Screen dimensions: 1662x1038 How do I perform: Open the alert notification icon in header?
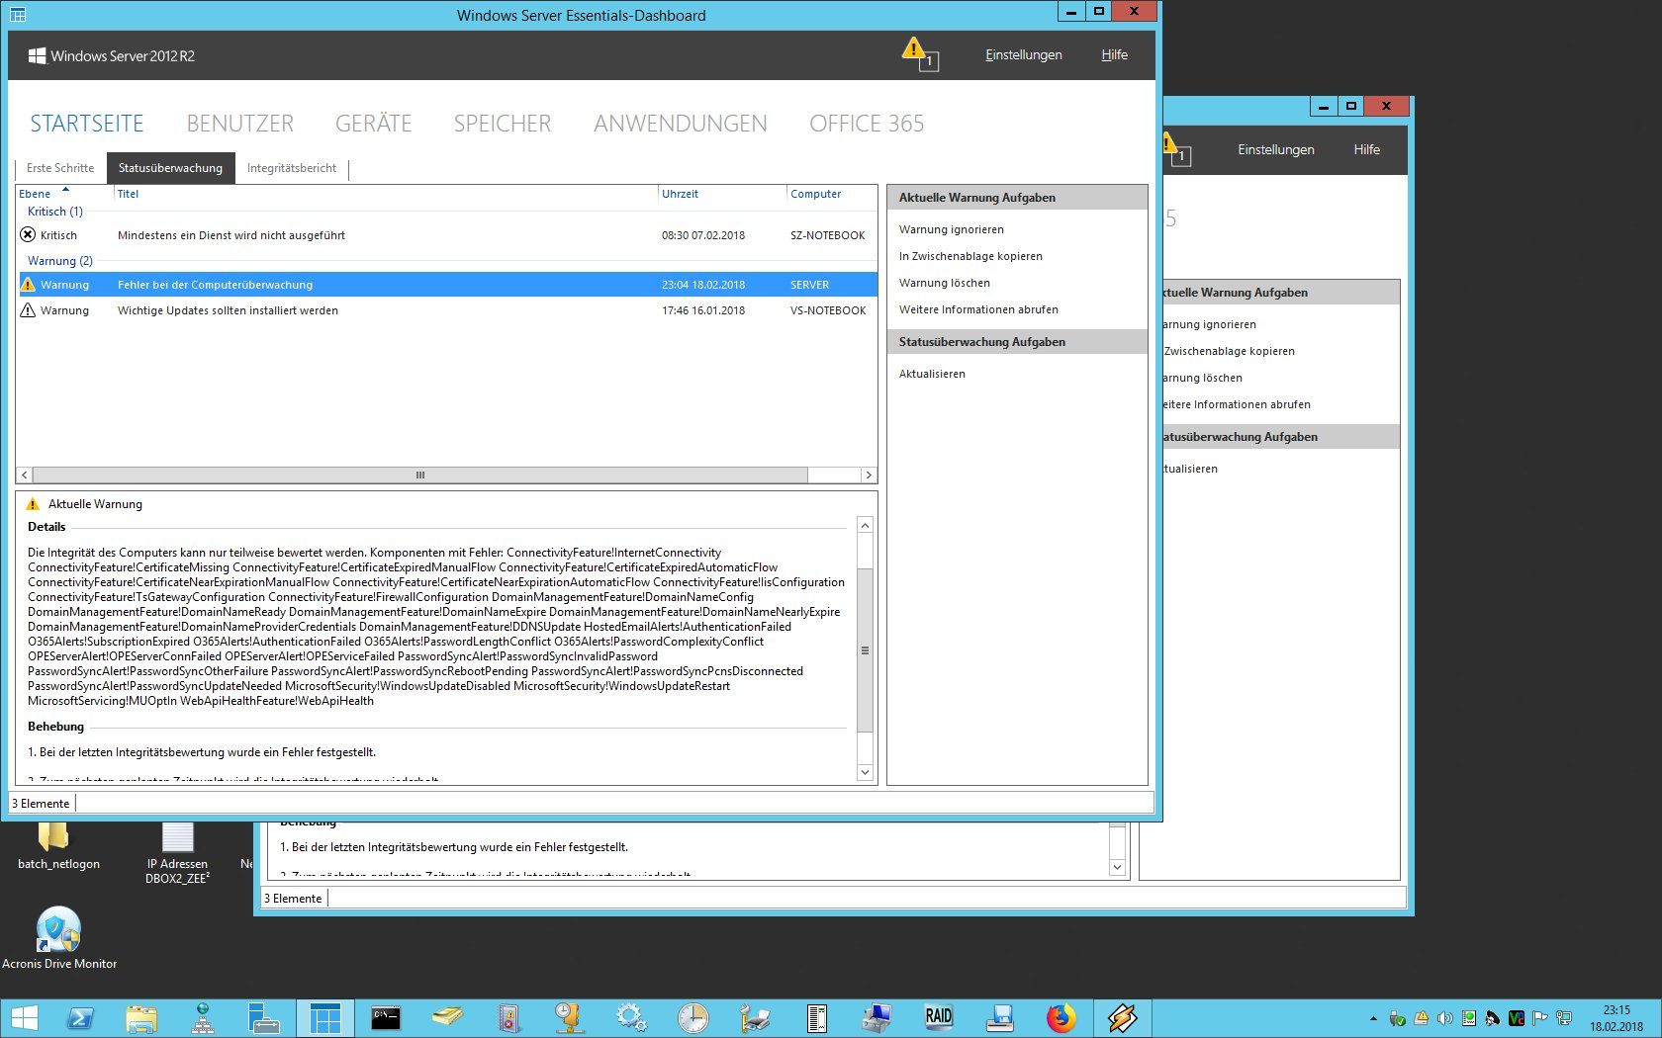(x=919, y=54)
